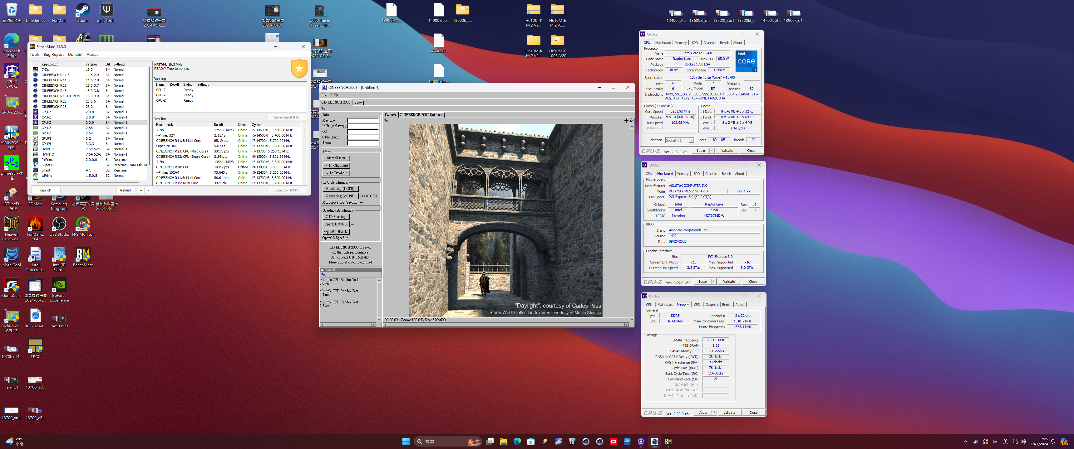Open the Bug Report menu in BenchMate
This screenshot has height=449, width=1074.
[x=54, y=55]
